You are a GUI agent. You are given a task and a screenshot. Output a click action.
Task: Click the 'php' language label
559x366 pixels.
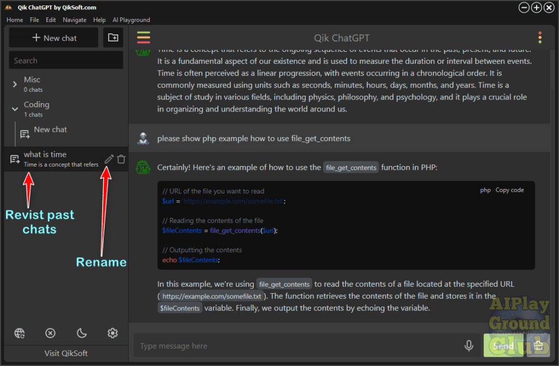point(485,190)
